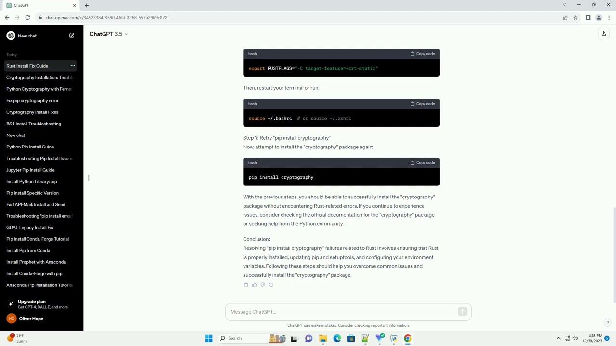Image resolution: width=616 pixels, height=346 pixels.
Task: Open GDAL Legacy Install Fix chat
Action: [40, 227]
